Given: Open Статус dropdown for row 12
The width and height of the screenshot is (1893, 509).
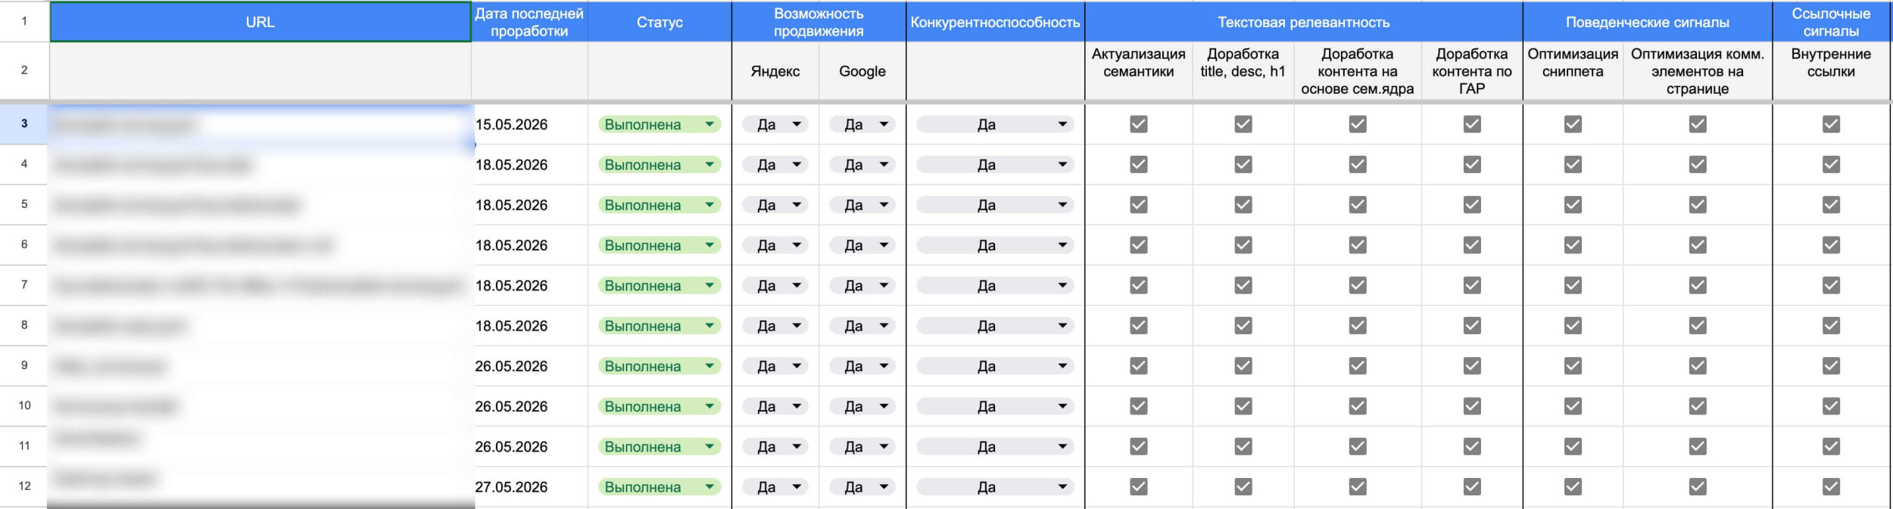Looking at the screenshot, I should coord(659,487).
